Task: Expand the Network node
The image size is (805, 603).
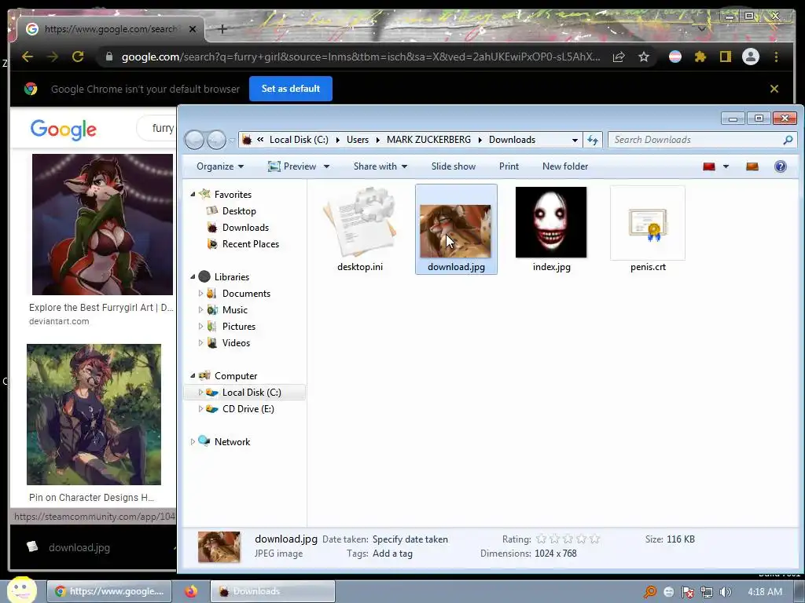Action: pyautogui.click(x=193, y=441)
